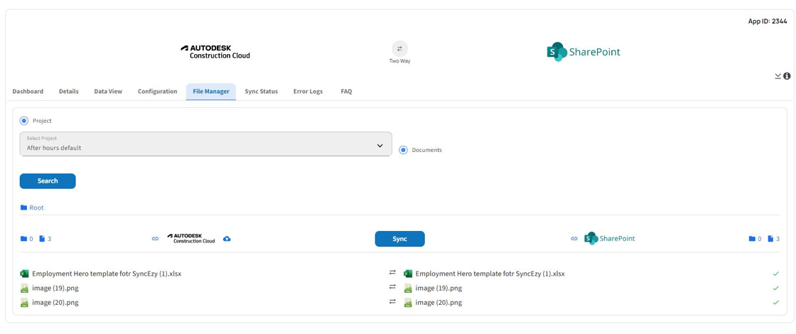The height and width of the screenshot is (334, 796).
Task: Click sync arrows for Employment Hero template row
Action: pyautogui.click(x=392, y=273)
